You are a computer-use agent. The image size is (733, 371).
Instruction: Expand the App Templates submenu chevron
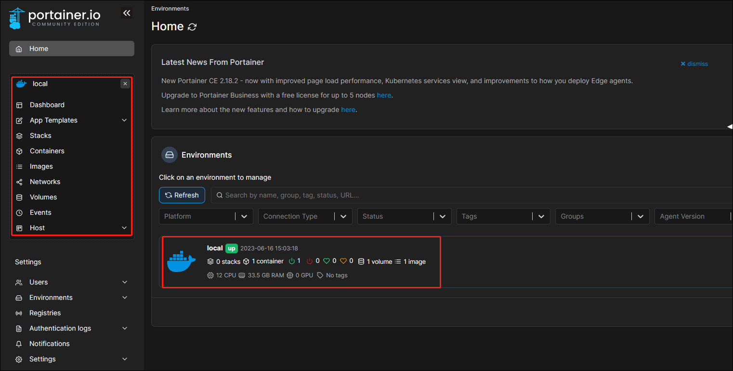coord(124,120)
